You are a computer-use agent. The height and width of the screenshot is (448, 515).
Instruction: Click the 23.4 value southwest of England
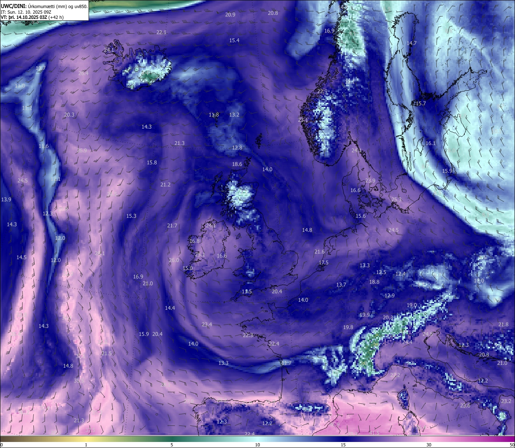207,324
